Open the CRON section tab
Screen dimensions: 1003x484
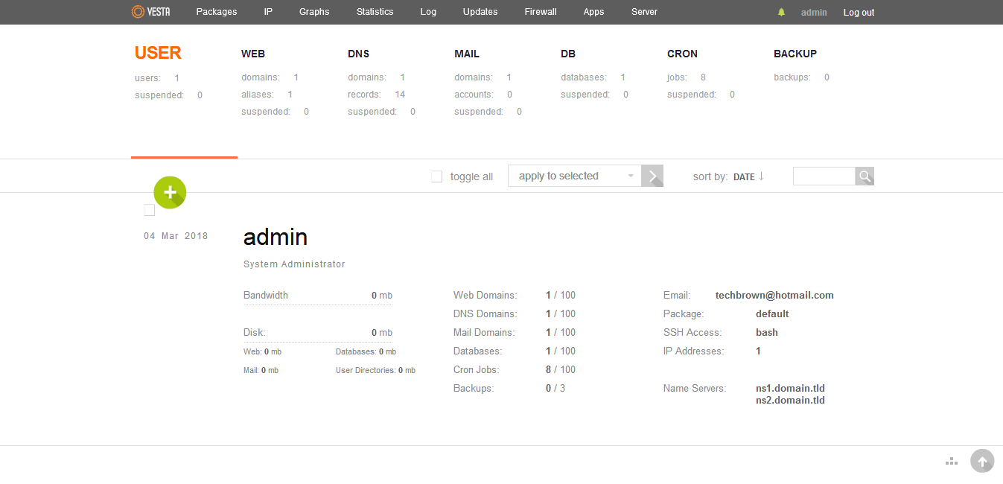[682, 54]
